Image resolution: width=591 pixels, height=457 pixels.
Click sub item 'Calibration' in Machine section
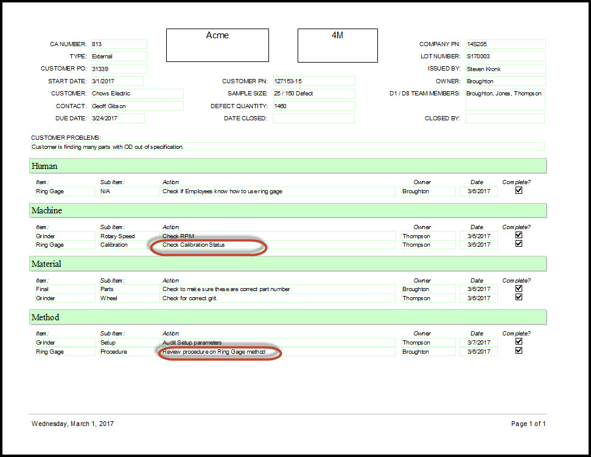click(129, 245)
